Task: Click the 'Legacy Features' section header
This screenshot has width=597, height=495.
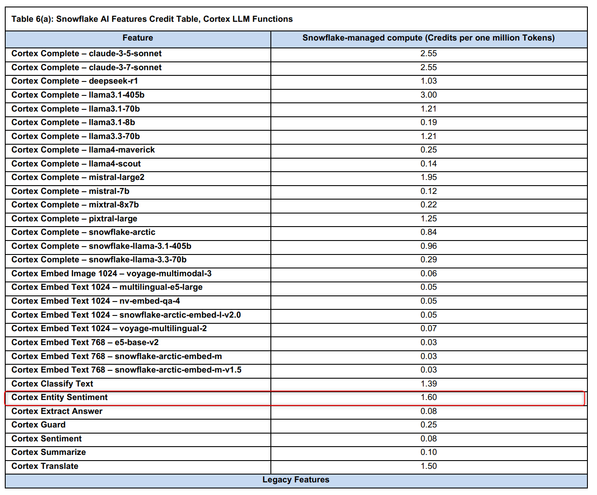Action: click(296, 480)
